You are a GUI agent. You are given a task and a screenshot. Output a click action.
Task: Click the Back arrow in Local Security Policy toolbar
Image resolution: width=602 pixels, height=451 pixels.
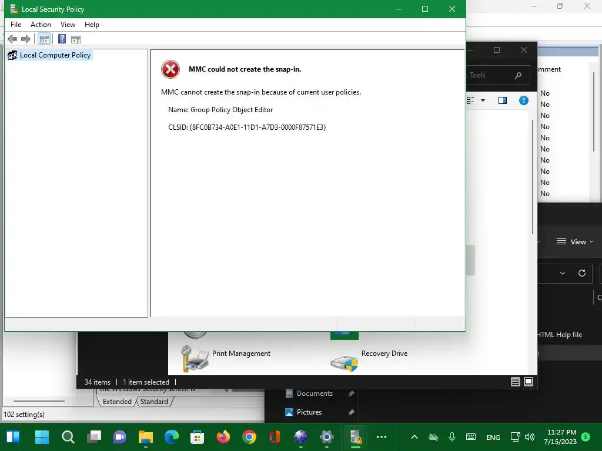coord(12,39)
